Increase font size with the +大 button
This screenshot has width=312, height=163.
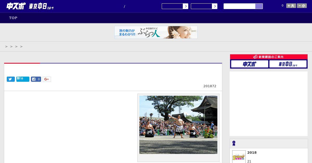pos(291,6)
